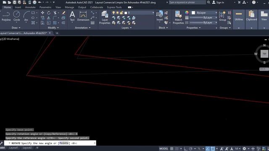
Task: Activate the Stretch tool
Action: point(42,23)
